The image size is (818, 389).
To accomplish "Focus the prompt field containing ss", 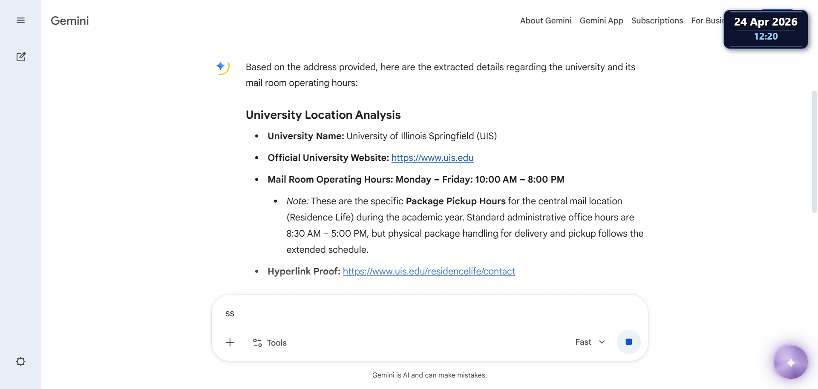I will click(429, 314).
